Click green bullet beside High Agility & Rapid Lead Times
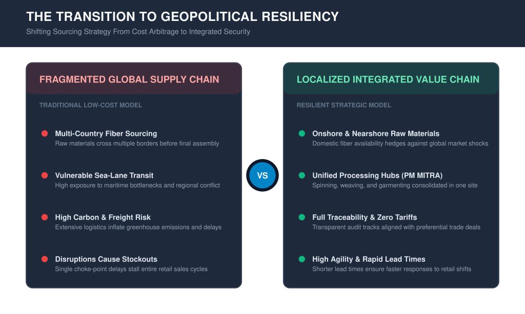This screenshot has width=525, height=314. [301, 259]
